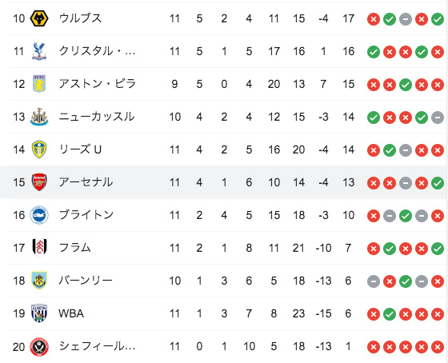This screenshot has height=363, width=448.
Task: Click Arsenal's latest green win indicator
Action: tap(438, 183)
